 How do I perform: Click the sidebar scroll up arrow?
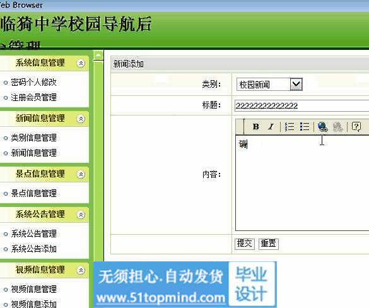(98, 56)
